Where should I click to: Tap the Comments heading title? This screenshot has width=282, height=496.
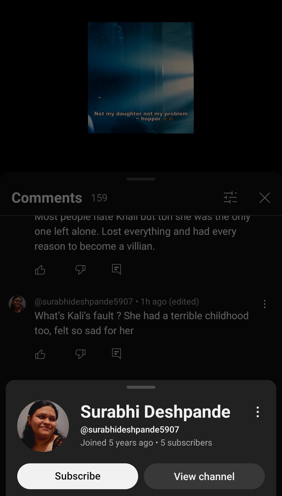pyautogui.click(x=47, y=198)
